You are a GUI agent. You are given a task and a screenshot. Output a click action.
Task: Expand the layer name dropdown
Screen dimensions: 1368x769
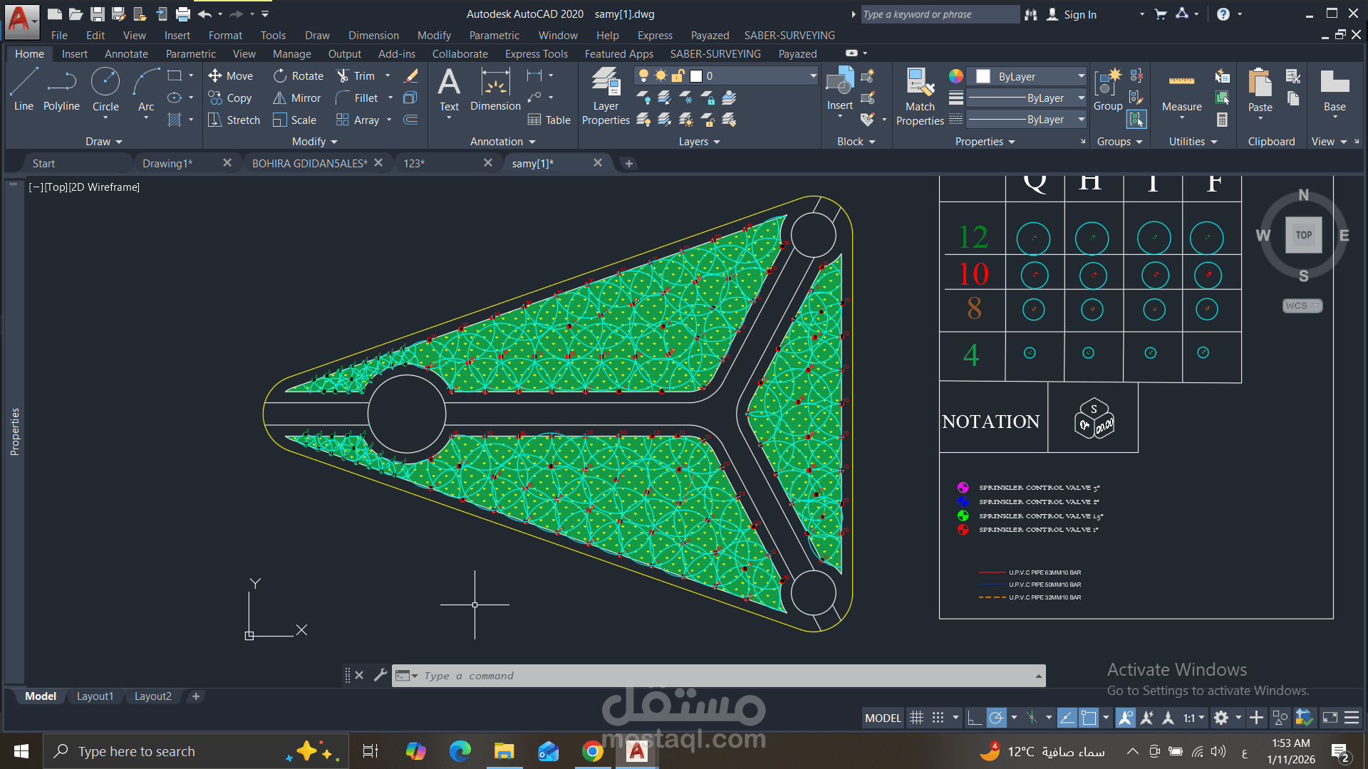(813, 76)
